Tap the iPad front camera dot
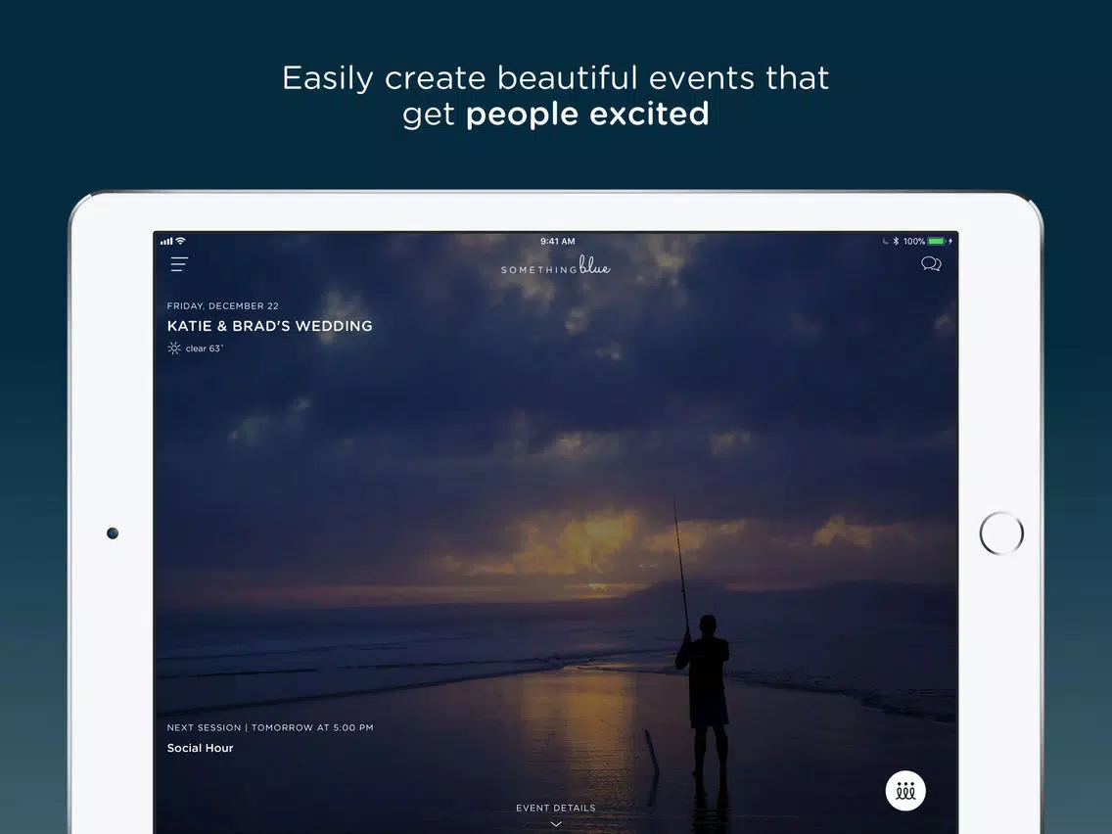This screenshot has height=834, width=1112. pyautogui.click(x=112, y=533)
